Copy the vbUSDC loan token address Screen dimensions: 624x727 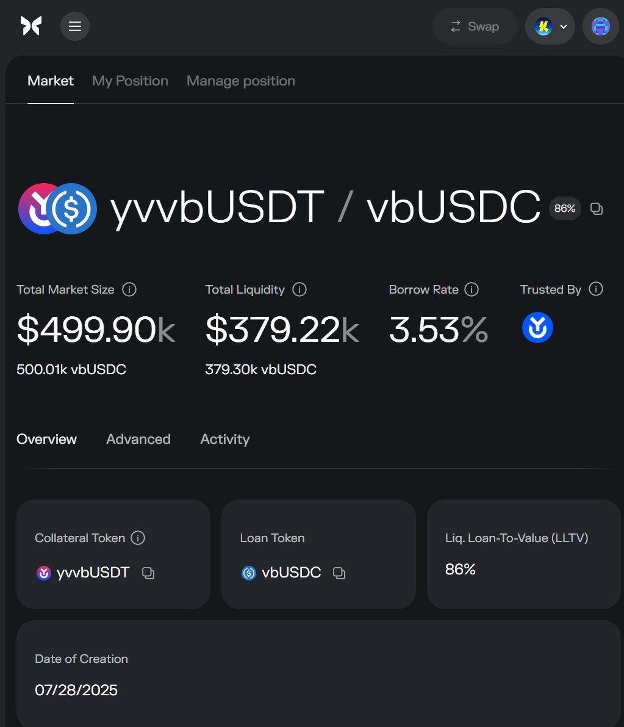339,573
